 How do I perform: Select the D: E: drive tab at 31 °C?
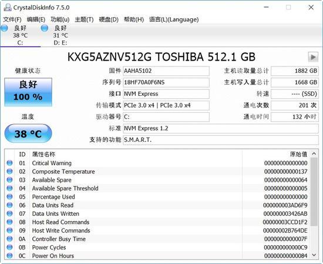click(x=60, y=35)
